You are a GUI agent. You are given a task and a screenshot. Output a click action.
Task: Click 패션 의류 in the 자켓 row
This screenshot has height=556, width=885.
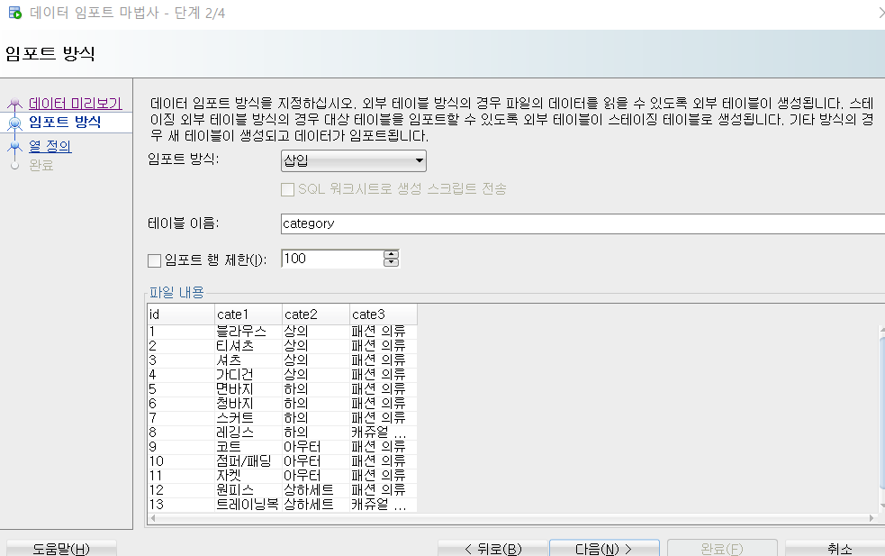[384, 475]
